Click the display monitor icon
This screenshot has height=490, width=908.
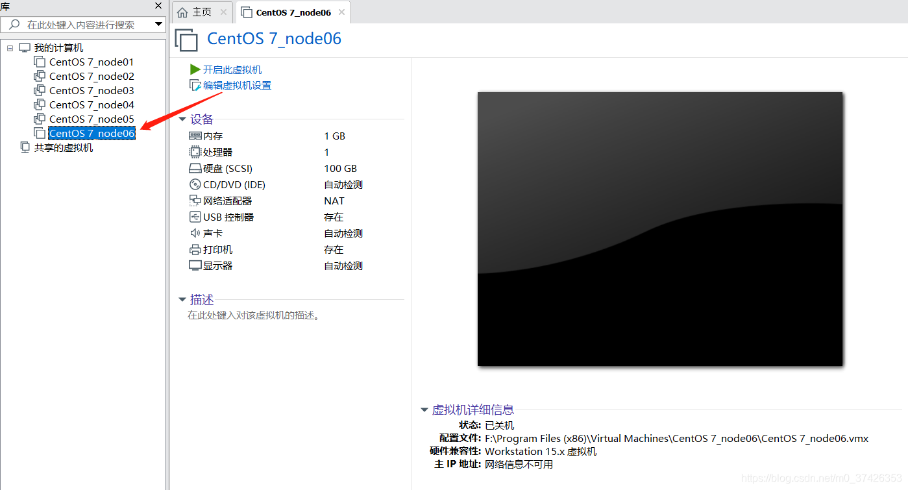click(195, 266)
